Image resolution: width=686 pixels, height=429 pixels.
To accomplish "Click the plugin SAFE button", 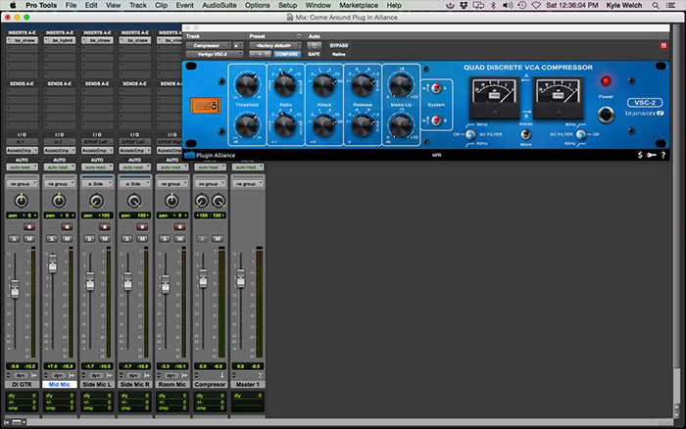I will [314, 54].
